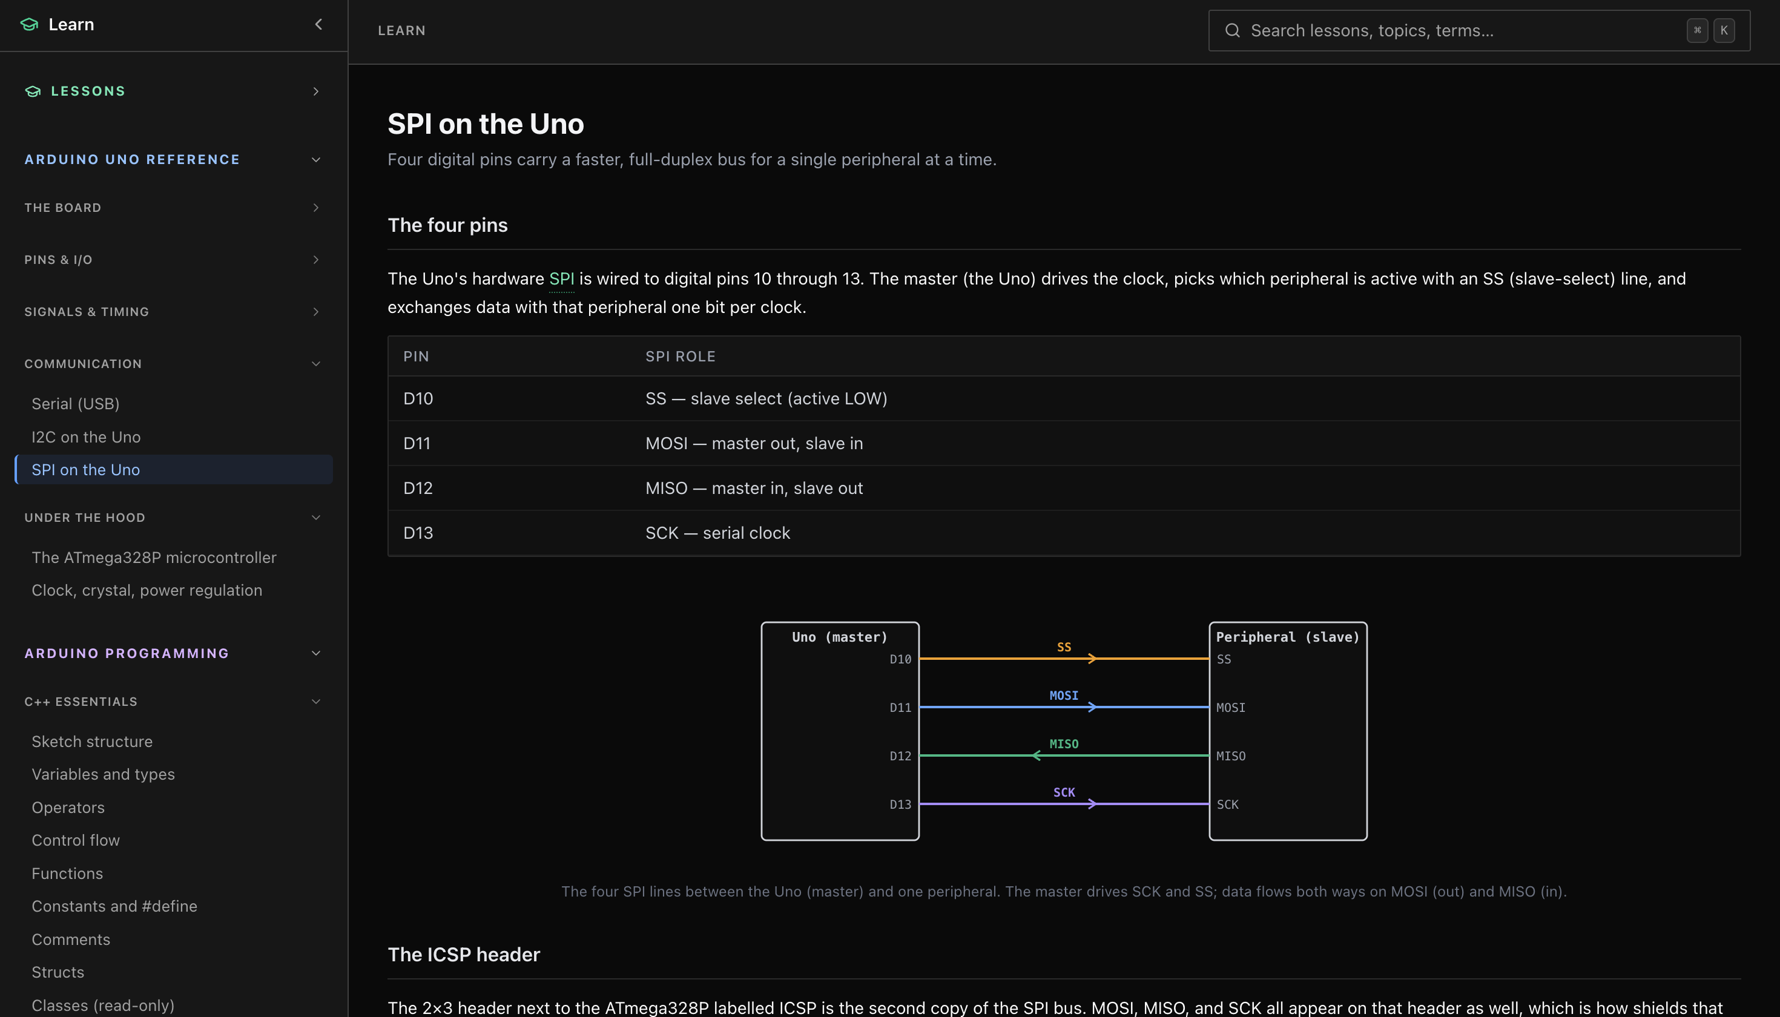Click the K shortcut key badge
This screenshot has height=1017, width=1780.
[1724, 31]
